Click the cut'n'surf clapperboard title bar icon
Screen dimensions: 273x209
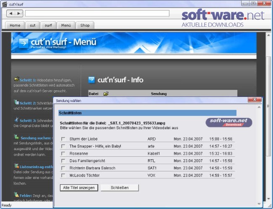point(5,4)
